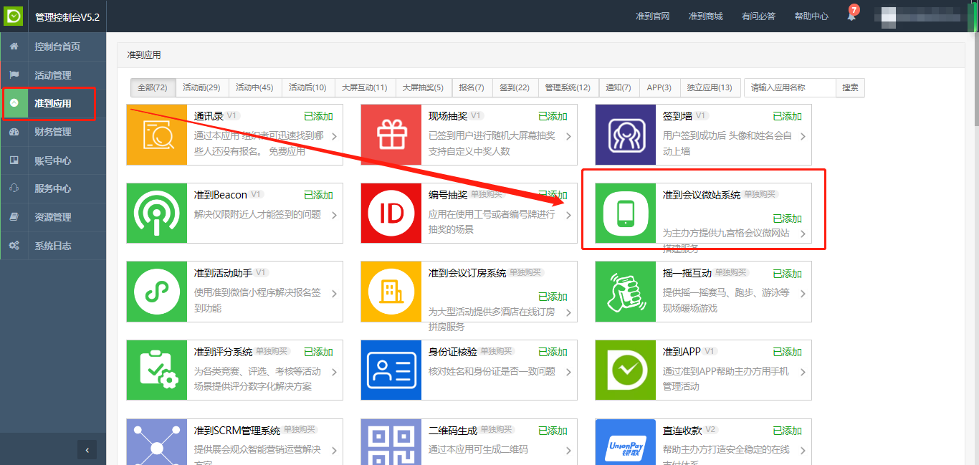This screenshot has height=465, width=979.
Task: Expand the 通讯录 card chevron arrow
Action: click(334, 136)
